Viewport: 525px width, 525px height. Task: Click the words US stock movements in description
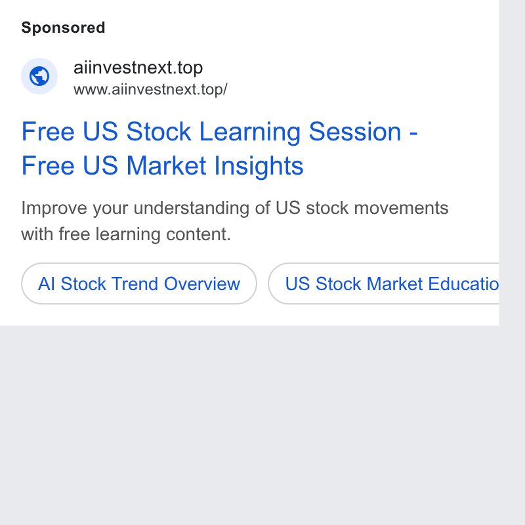coord(362,208)
